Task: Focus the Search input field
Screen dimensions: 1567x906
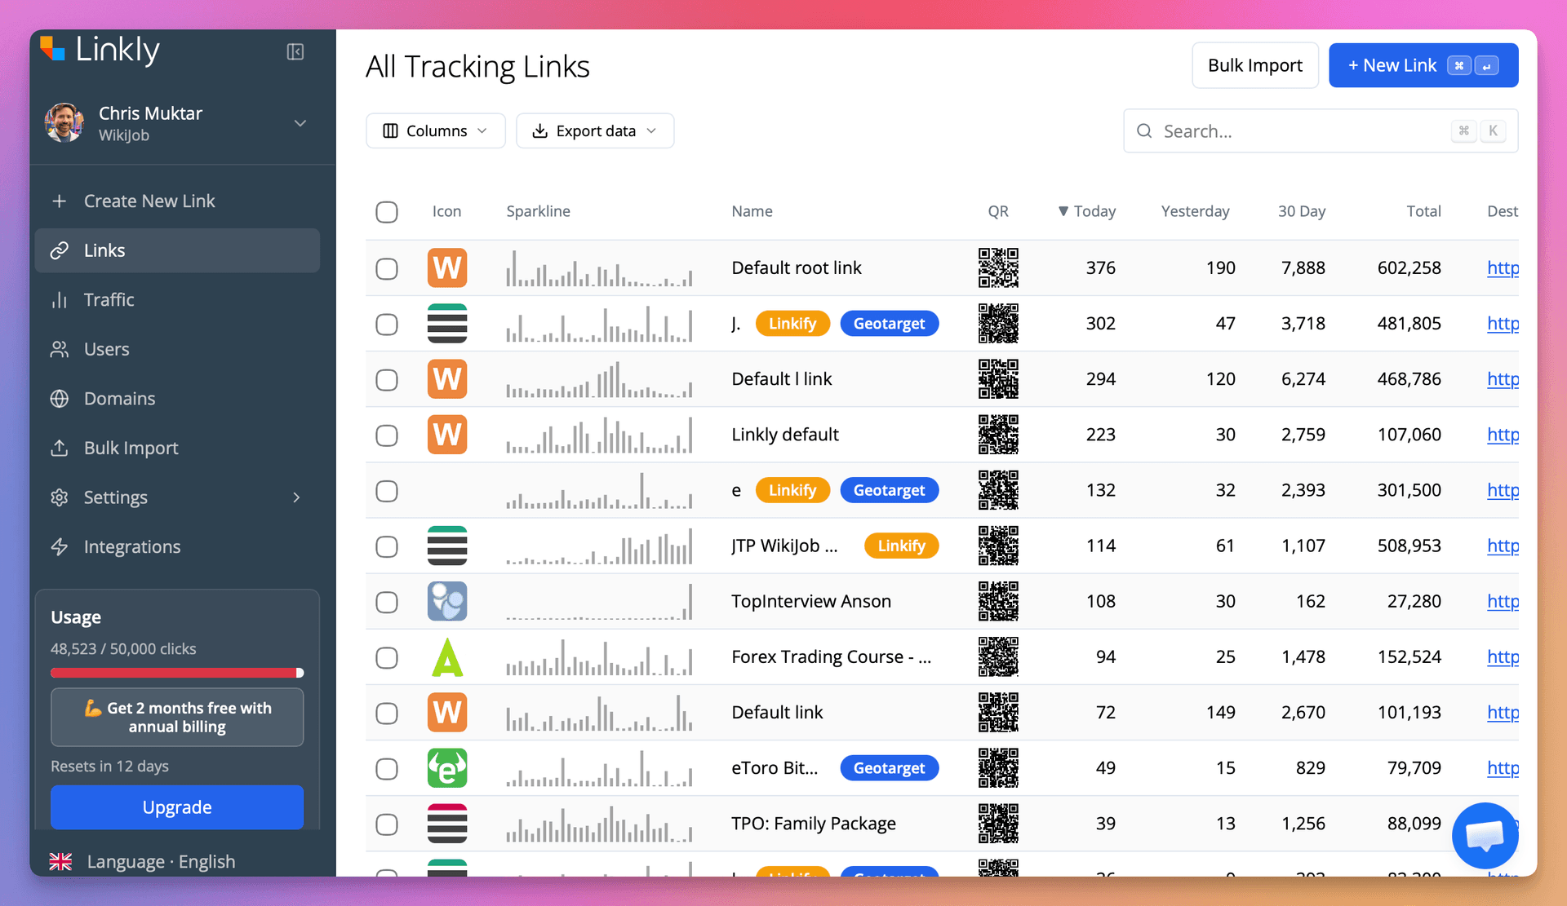Action: click(x=1321, y=130)
